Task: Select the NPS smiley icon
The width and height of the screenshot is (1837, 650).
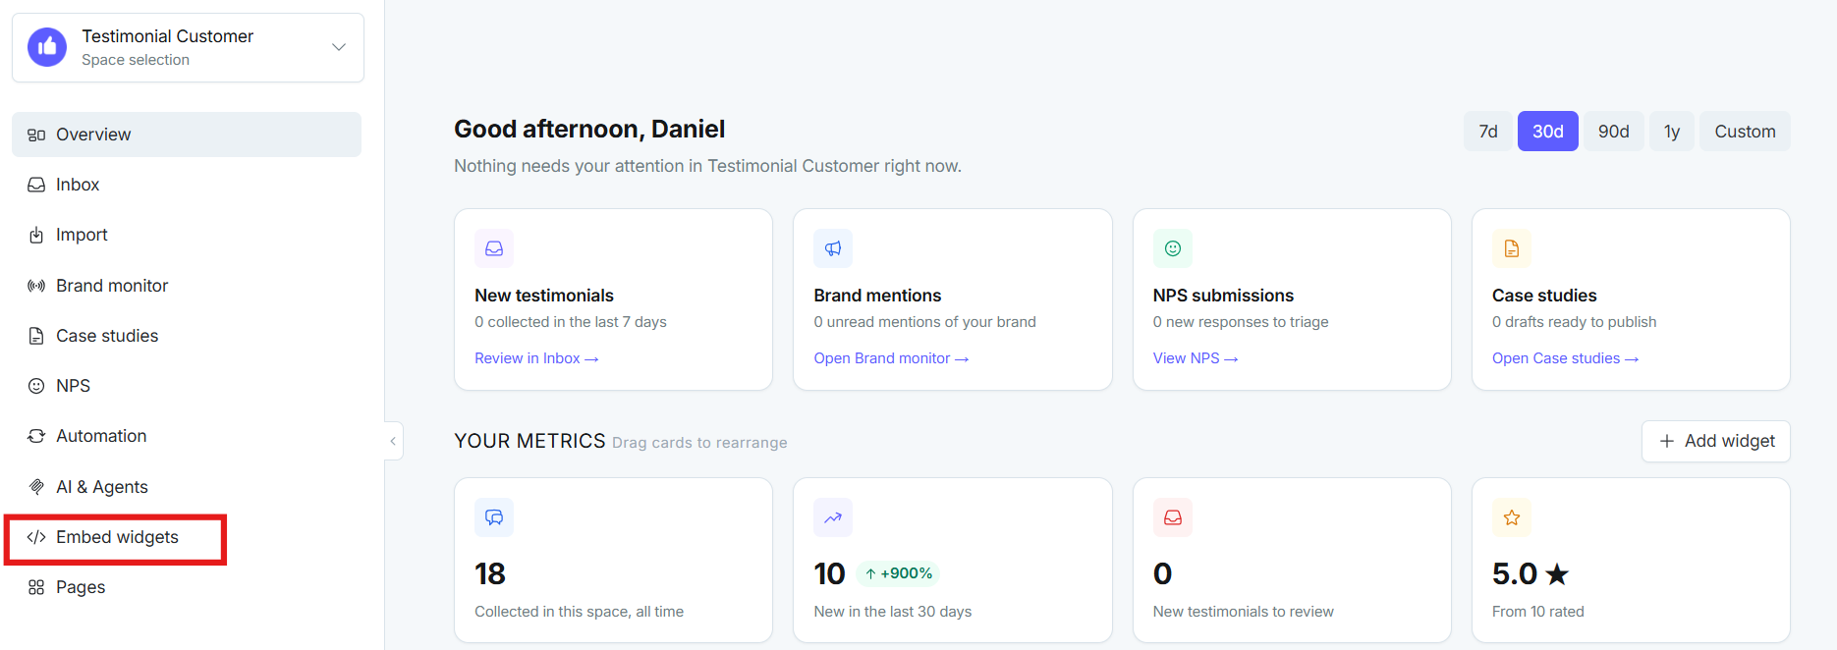Action: [x=36, y=386]
